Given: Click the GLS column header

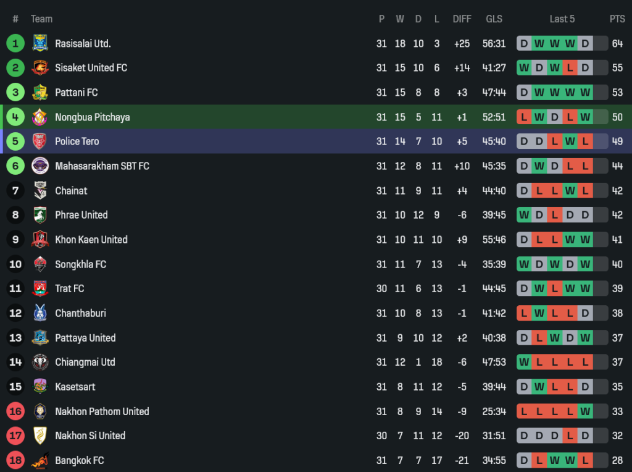Looking at the screenshot, I should point(494,19).
